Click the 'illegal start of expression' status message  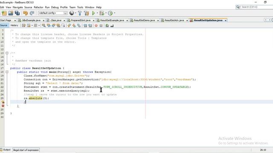(26, 150)
